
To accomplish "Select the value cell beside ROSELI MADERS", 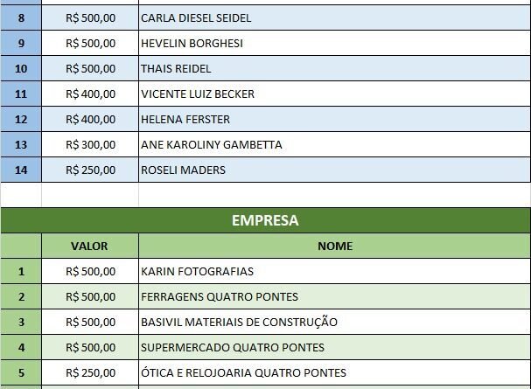I will tap(90, 170).
